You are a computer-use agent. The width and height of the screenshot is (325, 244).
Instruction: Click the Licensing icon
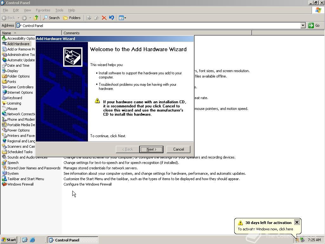(4, 103)
